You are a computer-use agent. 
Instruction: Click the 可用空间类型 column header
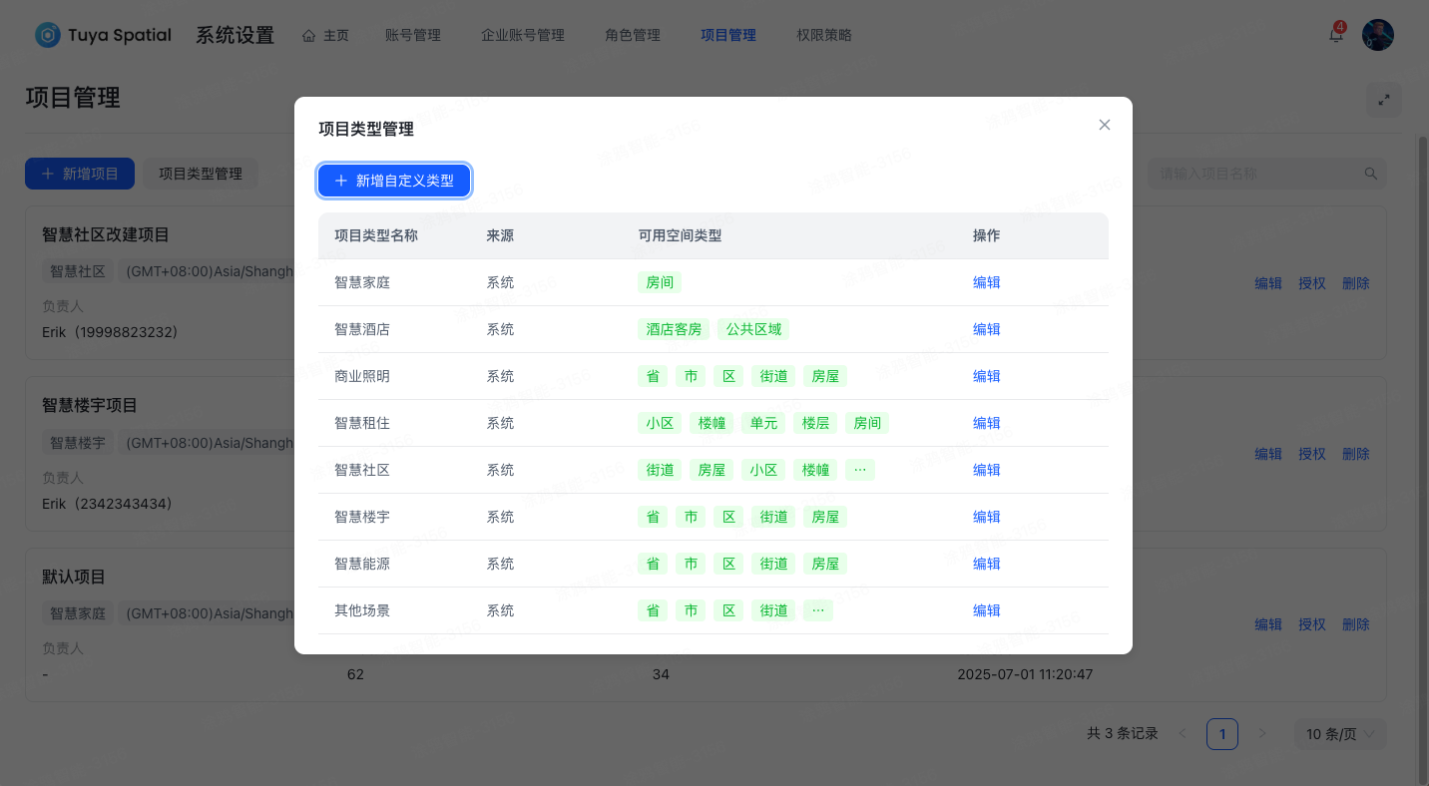[x=680, y=235]
